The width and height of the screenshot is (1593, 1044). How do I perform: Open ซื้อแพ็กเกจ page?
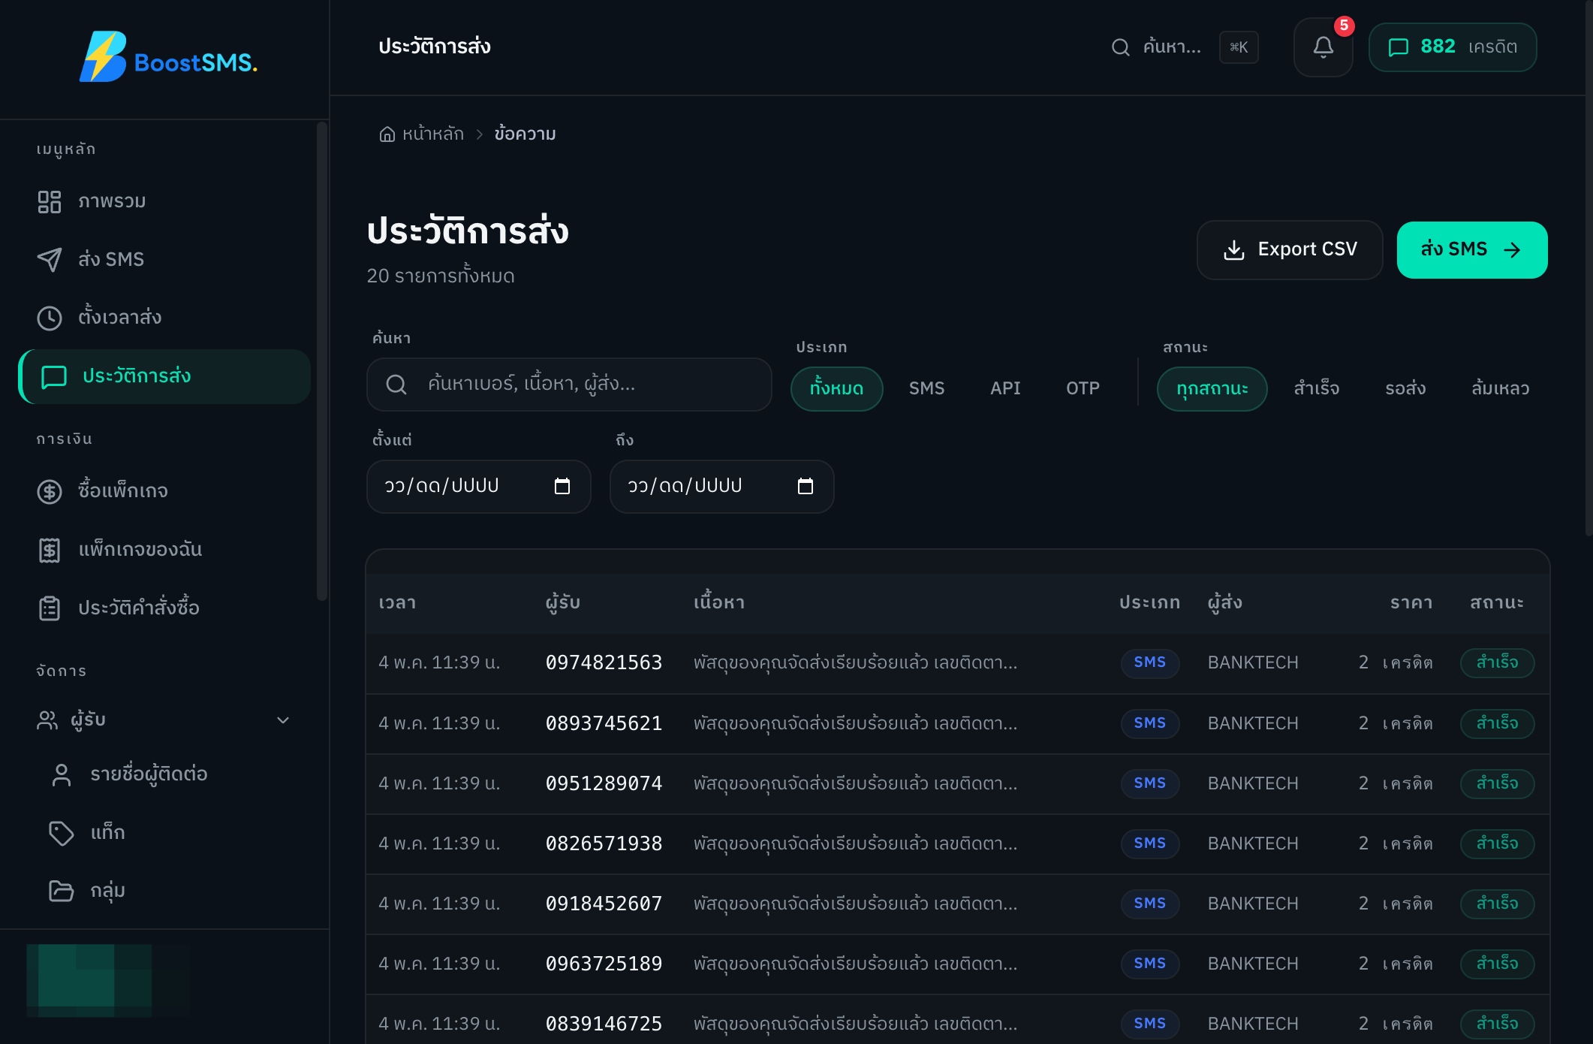pyautogui.click(x=164, y=491)
